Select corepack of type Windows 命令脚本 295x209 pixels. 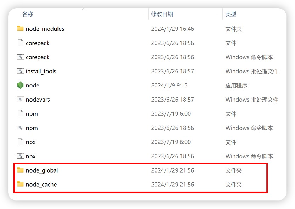pyautogui.click(x=38, y=57)
